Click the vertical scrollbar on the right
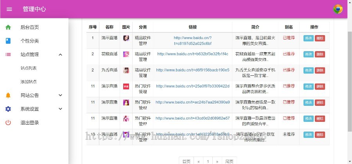Viewport: 352px width, 164px height. [350, 78]
